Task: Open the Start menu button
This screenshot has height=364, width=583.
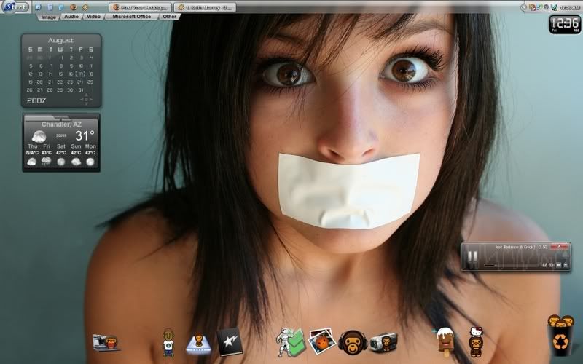Action: 15,7
